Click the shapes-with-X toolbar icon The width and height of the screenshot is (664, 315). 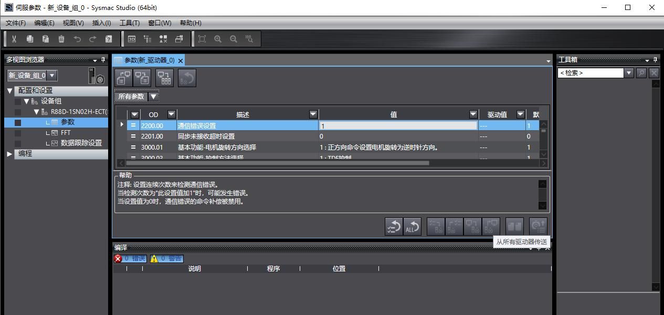pyautogui.click(x=163, y=39)
